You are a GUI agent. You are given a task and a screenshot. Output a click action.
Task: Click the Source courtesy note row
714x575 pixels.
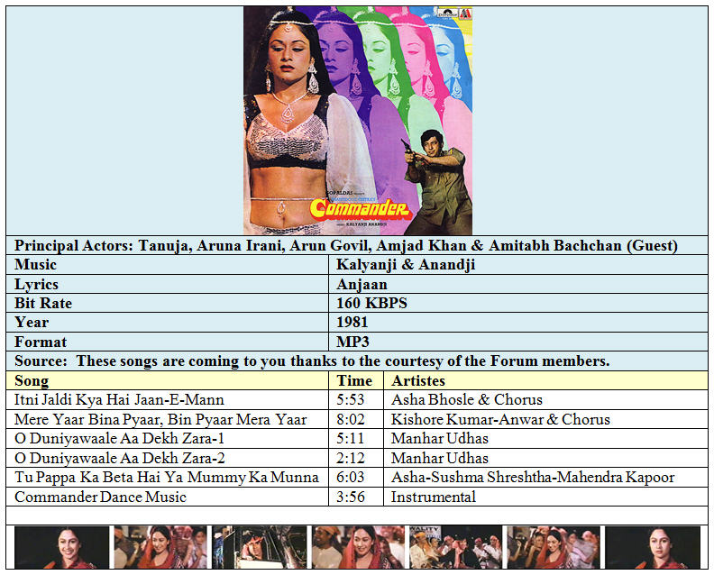point(357,361)
